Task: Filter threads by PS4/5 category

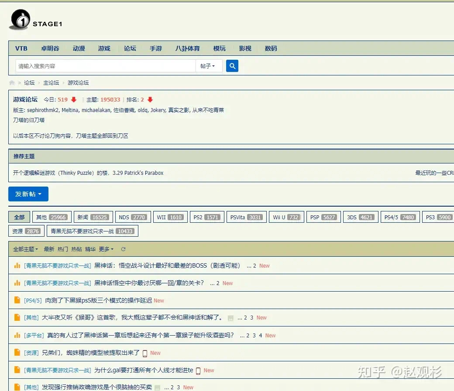Action: (x=400, y=217)
